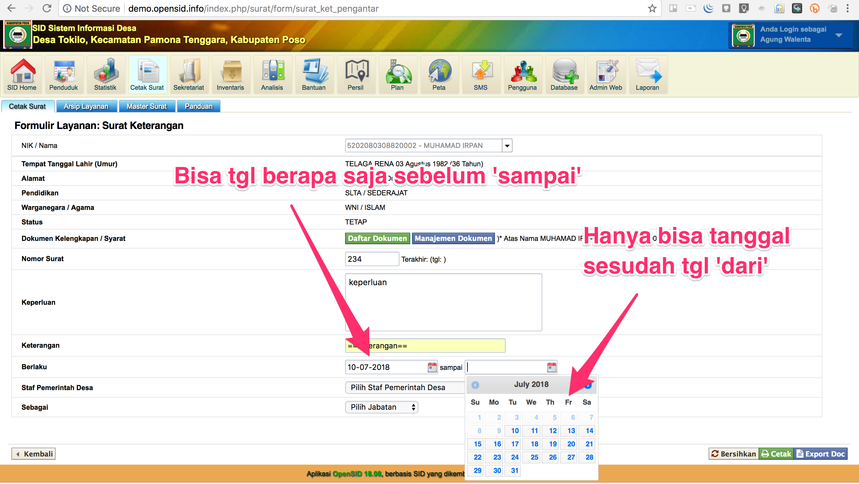Viewport: 859px width, 484px height.
Task: Click the Daftar Dokumen button
Action: tap(377, 238)
